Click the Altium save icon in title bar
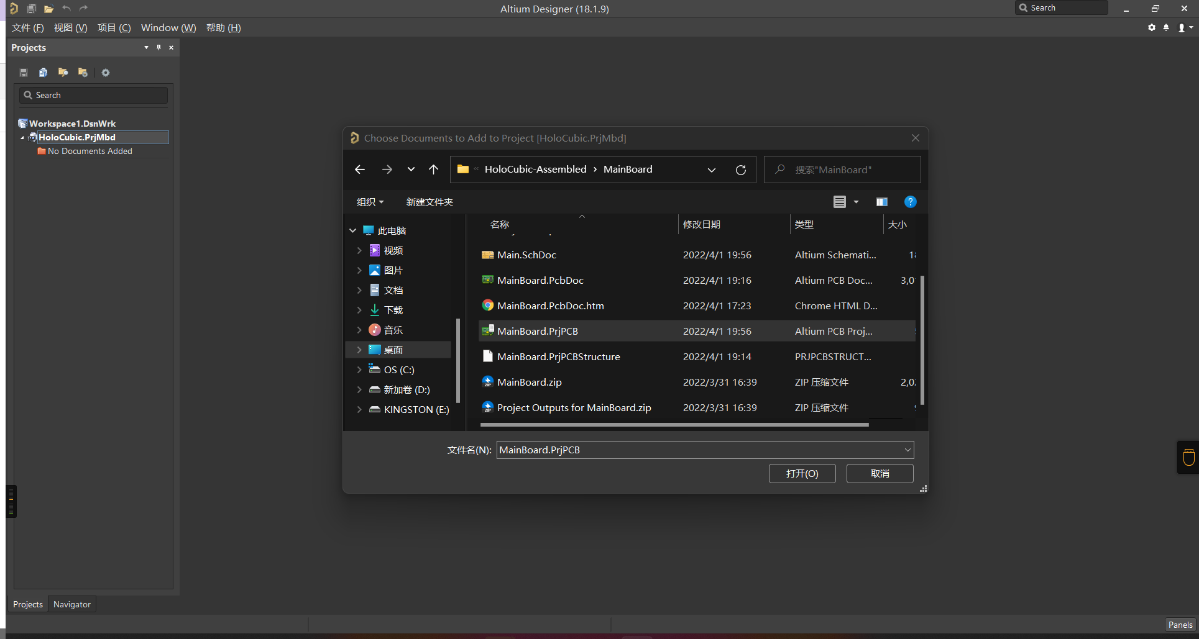 pos(31,9)
